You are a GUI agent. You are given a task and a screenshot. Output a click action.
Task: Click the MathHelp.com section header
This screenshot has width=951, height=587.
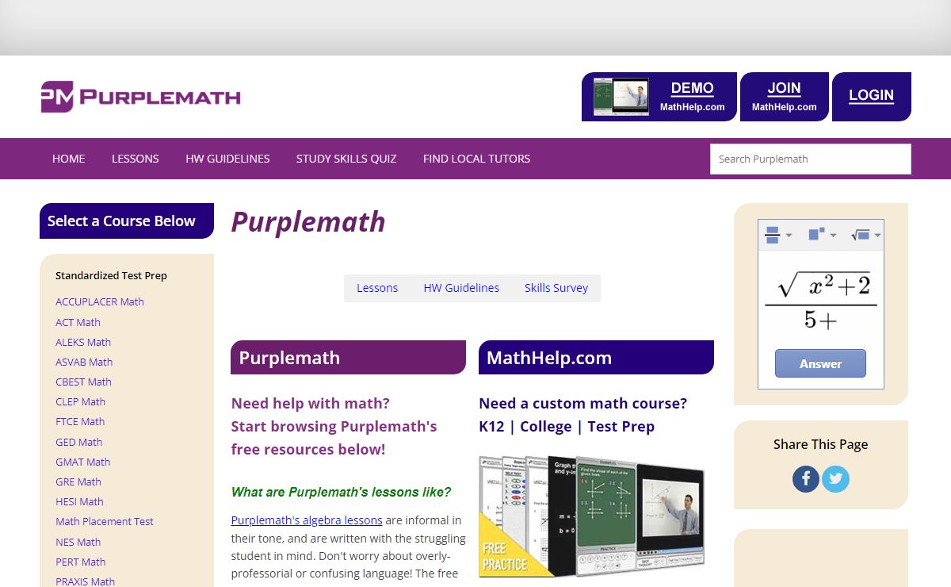tap(596, 357)
